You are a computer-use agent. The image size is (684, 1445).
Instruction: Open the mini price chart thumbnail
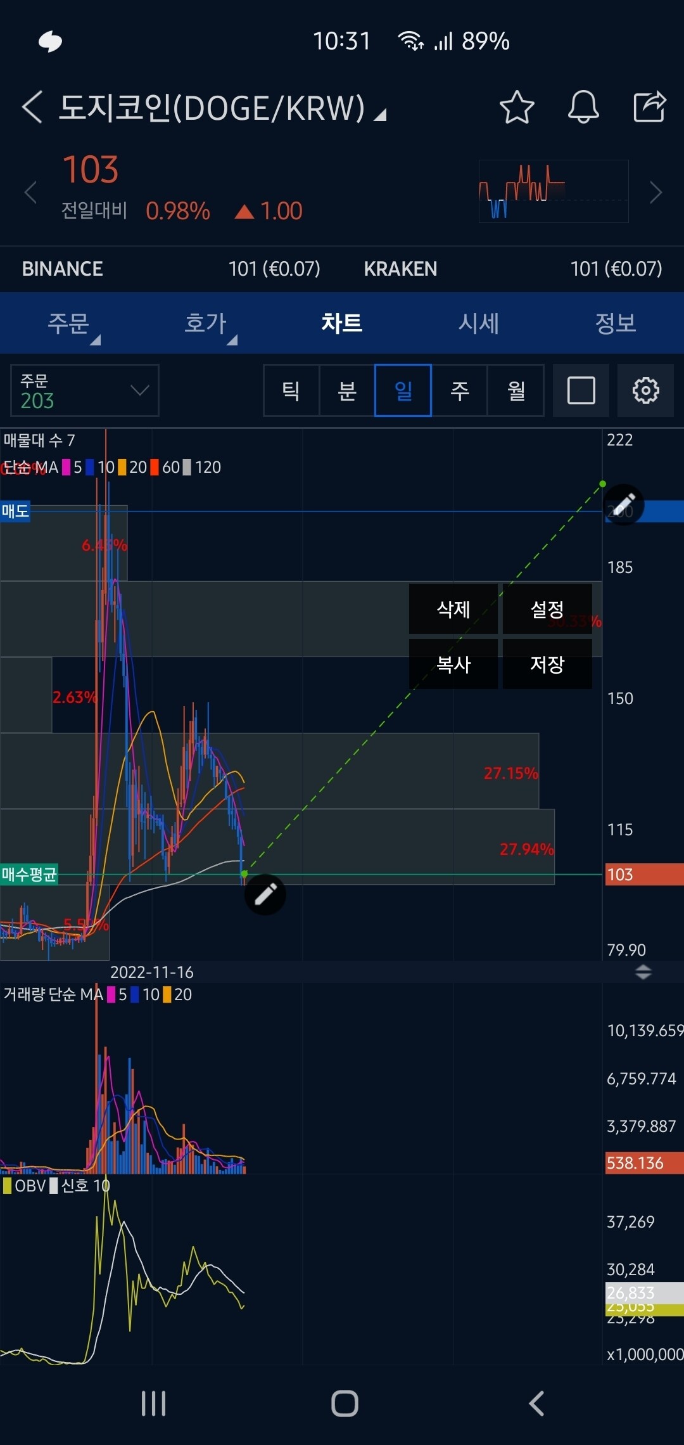[x=554, y=191]
